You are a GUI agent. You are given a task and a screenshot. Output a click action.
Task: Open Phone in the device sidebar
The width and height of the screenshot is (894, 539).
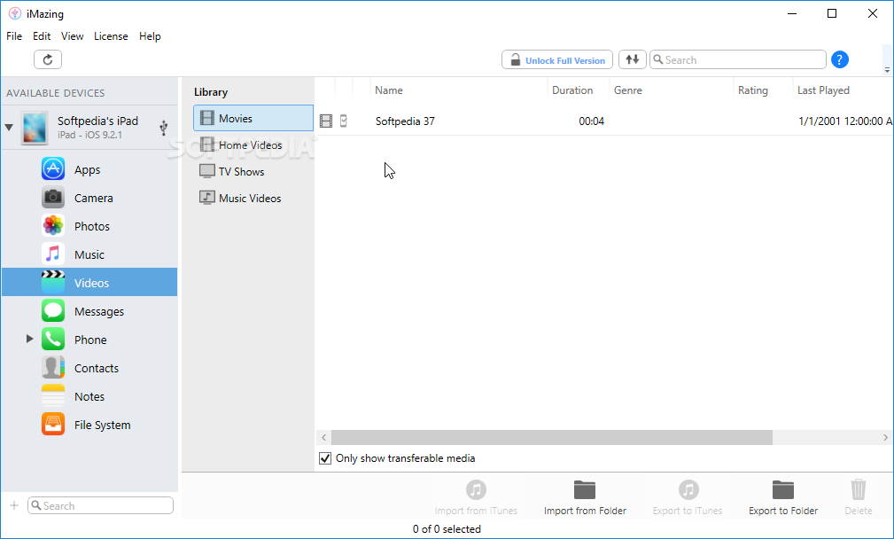(x=89, y=340)
